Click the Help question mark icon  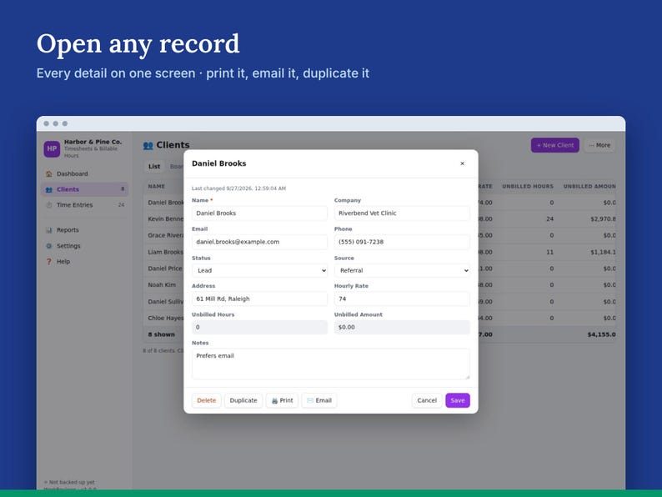(49, 261)
